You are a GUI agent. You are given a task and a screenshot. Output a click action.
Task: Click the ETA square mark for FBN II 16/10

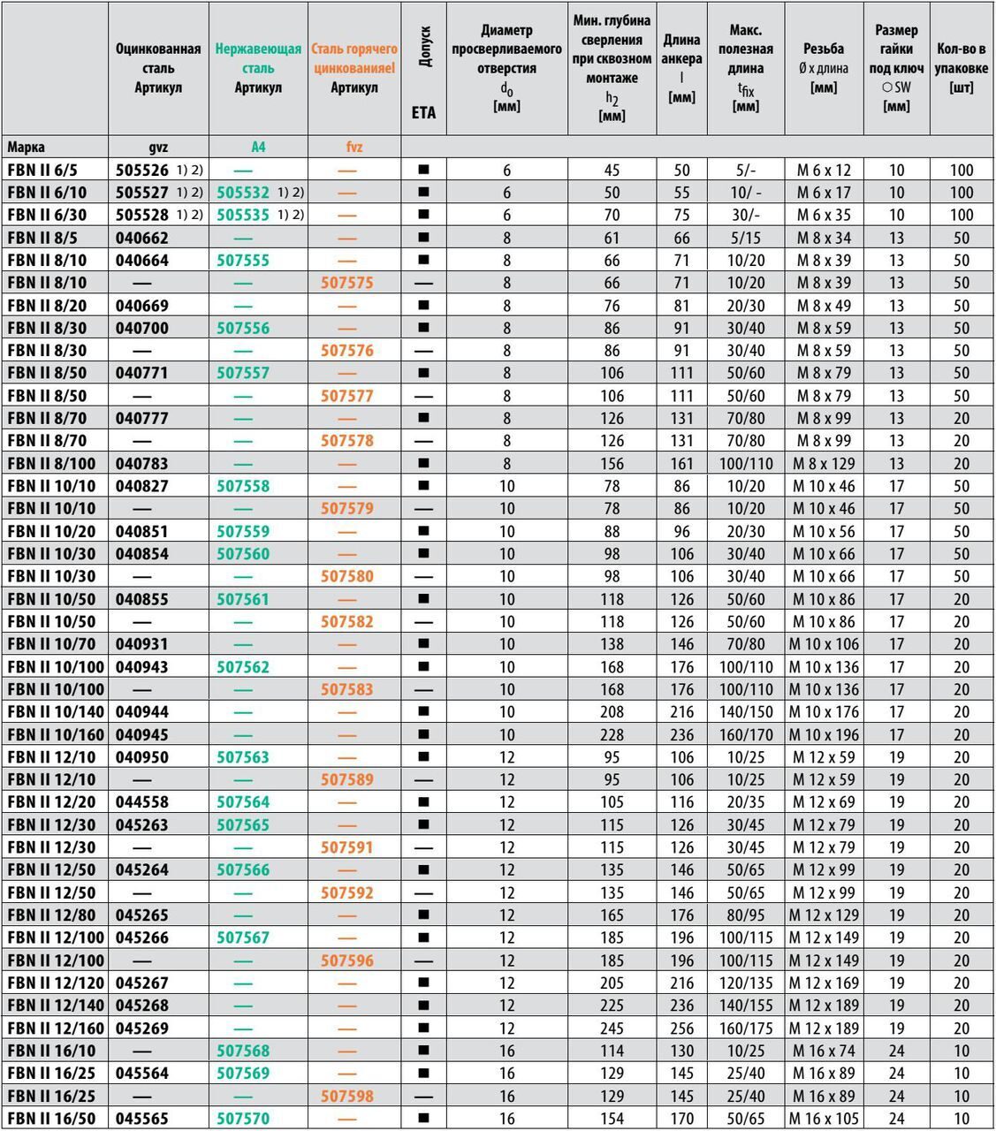pyautogui.click(x=423, y=1051)
